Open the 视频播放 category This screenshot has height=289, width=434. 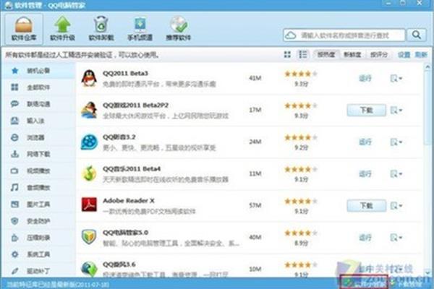[39, 171]
